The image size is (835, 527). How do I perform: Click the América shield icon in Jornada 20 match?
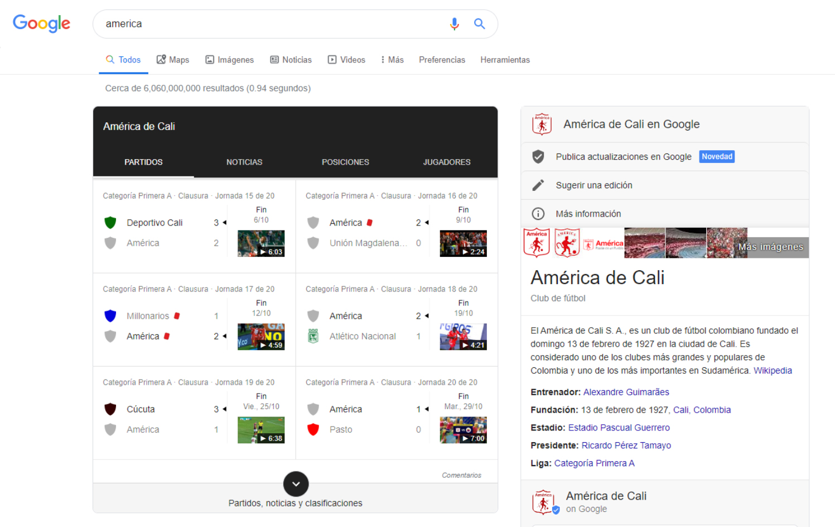[x=313, y=409]
